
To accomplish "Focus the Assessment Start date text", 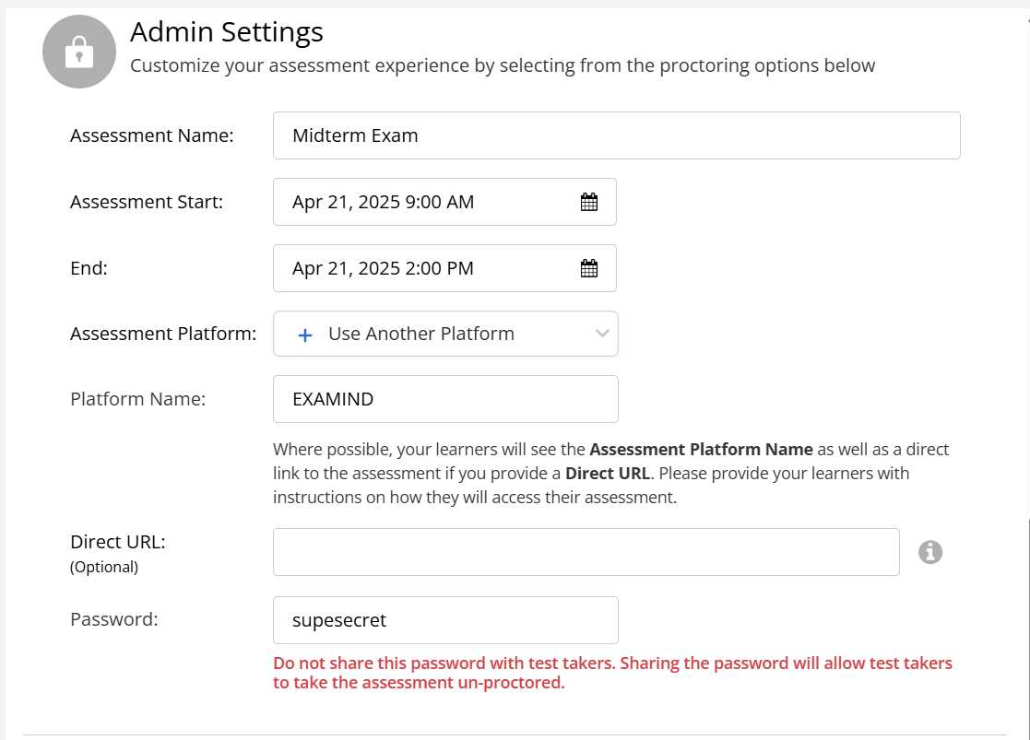I will 383,202.
